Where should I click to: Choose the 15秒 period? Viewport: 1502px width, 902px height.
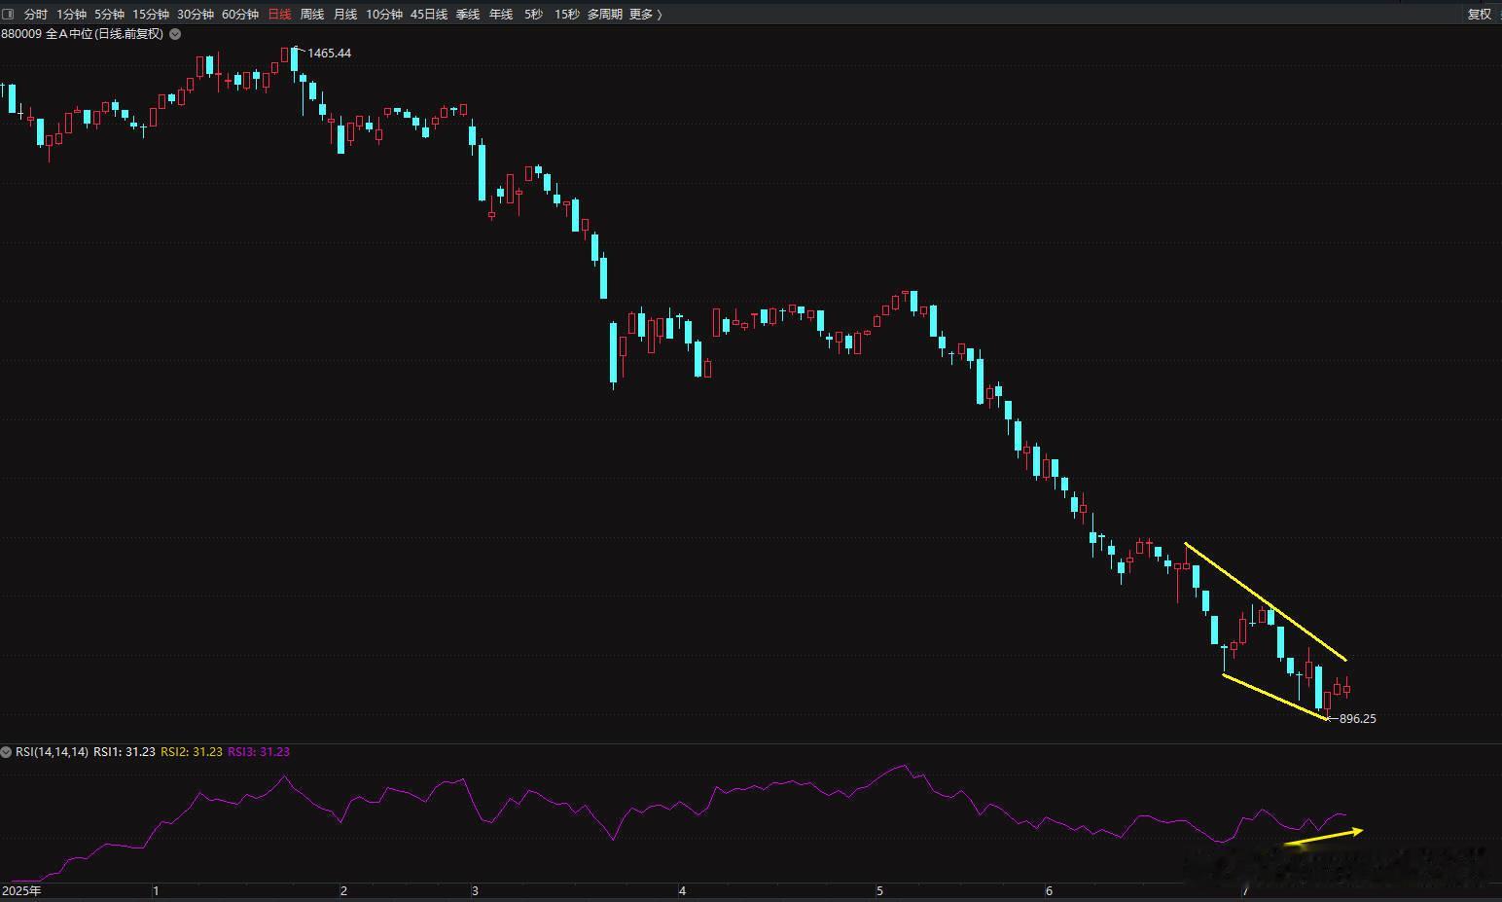567,14
